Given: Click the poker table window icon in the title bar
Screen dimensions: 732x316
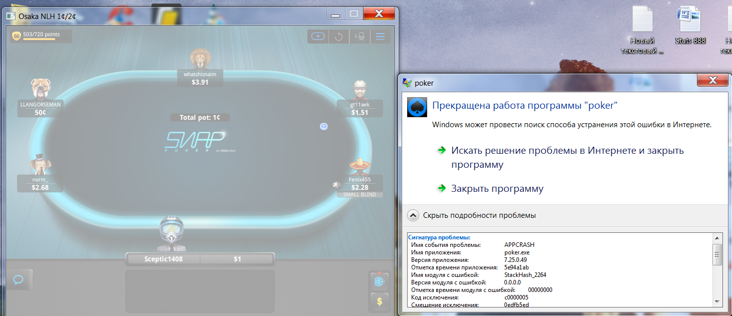Looking at the screenshot, I should (x=11, y=16).
